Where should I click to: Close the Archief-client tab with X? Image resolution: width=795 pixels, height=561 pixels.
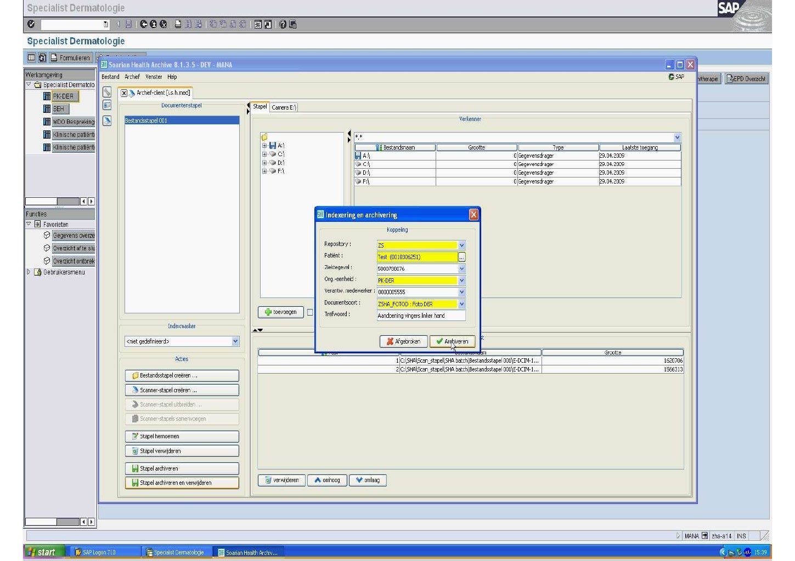pos(124,93)
